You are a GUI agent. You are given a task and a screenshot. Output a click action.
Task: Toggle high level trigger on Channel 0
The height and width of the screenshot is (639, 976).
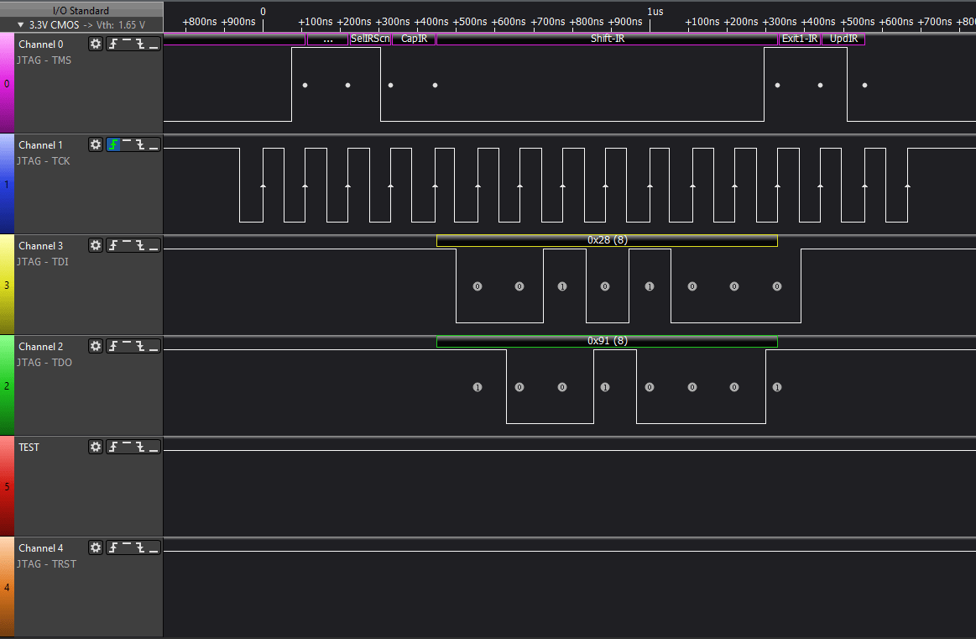tap(127, 44)
